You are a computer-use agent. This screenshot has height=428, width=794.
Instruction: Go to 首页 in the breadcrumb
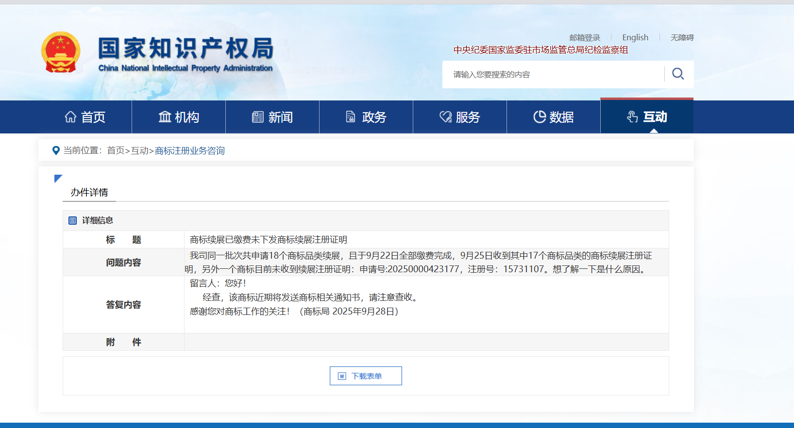click(116, 150)
